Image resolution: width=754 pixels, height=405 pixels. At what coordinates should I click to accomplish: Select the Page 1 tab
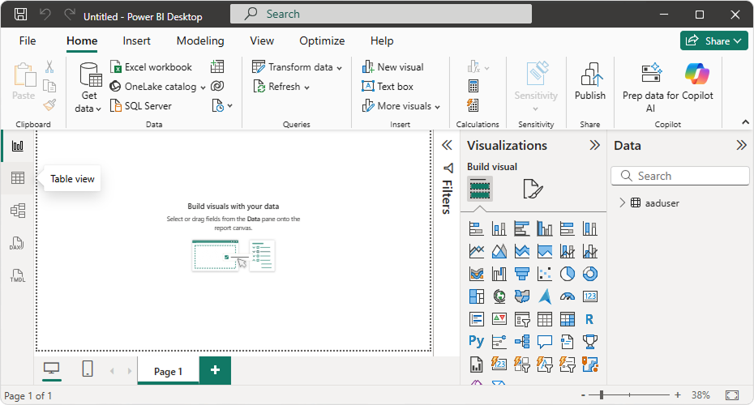pos(168,371)
